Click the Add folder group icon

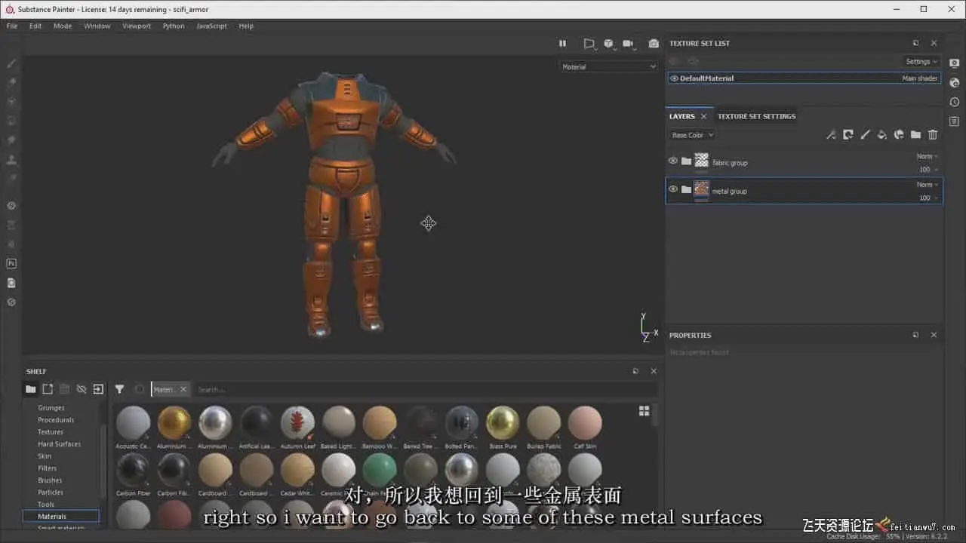coord(915,135)
